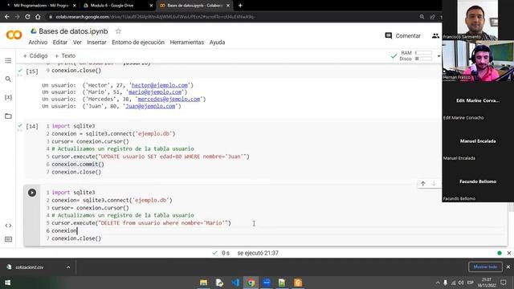Share page icon in address bar
Screen dimensions: 514x289
point(432,17)
